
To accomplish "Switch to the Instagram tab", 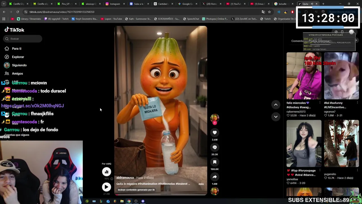I will click(115, 4).
